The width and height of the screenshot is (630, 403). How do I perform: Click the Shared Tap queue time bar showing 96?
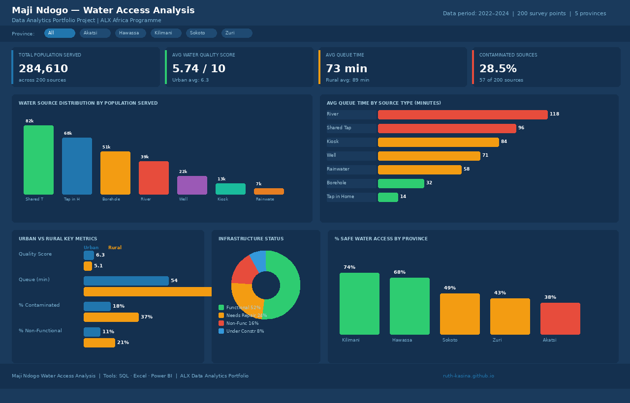click(x=447, y=128)
